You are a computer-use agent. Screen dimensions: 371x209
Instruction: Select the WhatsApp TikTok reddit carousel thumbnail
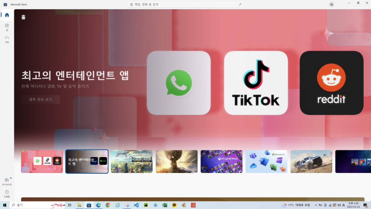pyautogui.click(x=42, y=161)
